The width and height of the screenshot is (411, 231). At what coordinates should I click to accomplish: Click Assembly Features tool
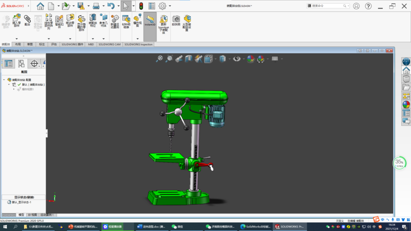point(93,21)
